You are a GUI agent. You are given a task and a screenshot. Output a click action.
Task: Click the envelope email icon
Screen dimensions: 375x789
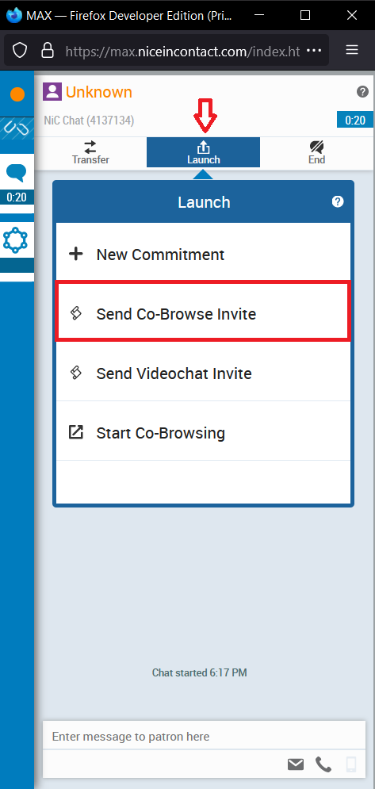296,765
